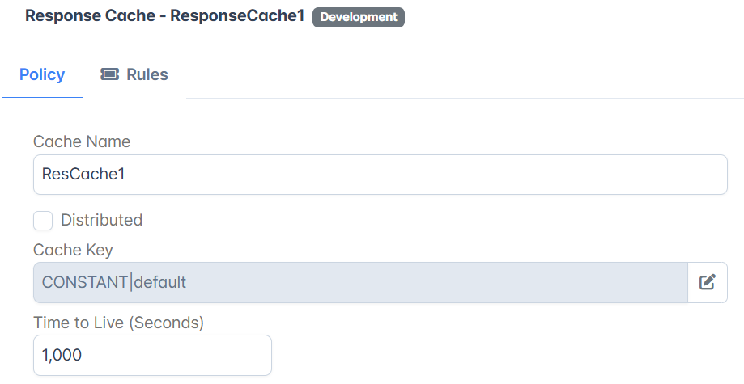
Task: Click the Distributed checkbox label text
Action: coord(101,220)
